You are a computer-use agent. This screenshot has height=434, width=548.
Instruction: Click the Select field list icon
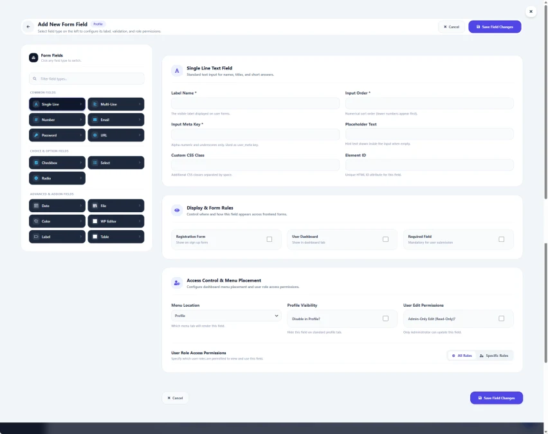click(x=95, y=163)
